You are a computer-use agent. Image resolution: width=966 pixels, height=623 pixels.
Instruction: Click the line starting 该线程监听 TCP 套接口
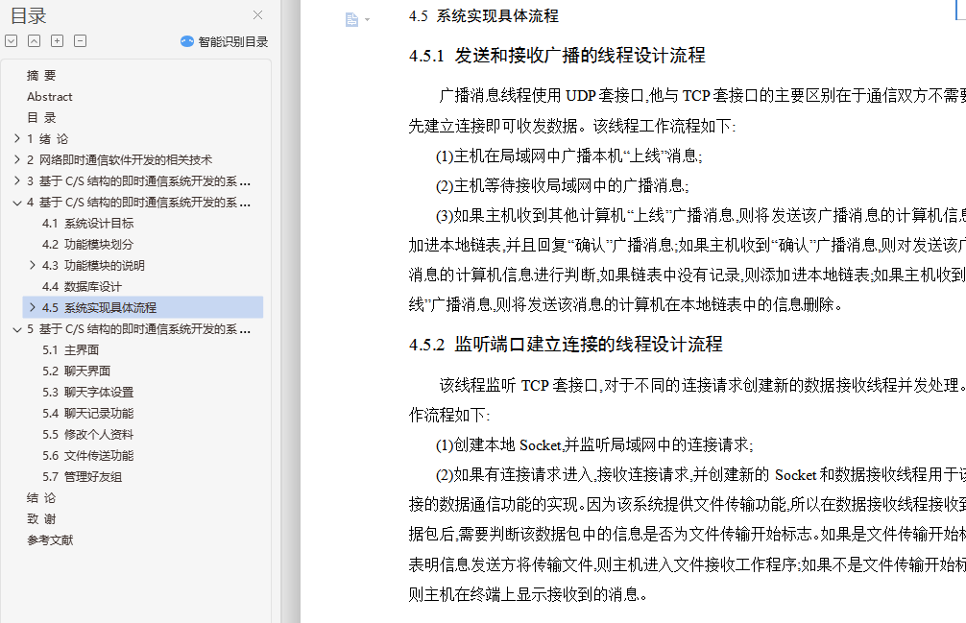(x=702, y=385)
